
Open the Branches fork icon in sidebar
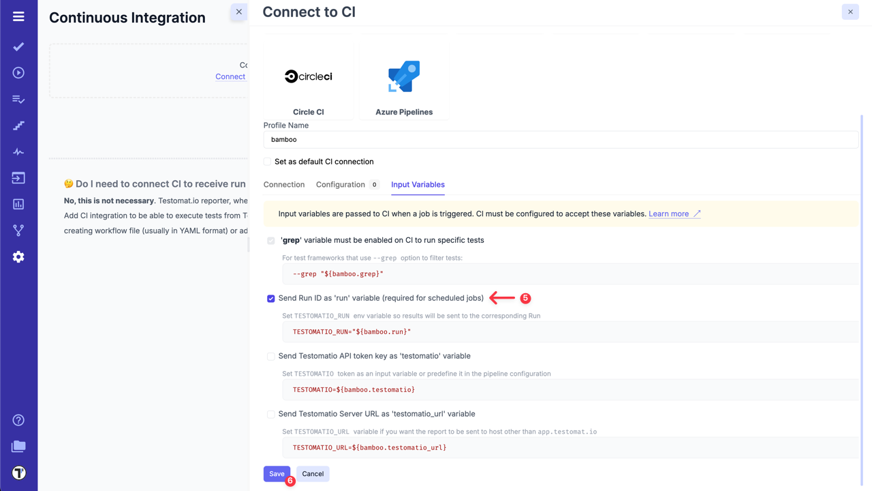pos(18,230)
